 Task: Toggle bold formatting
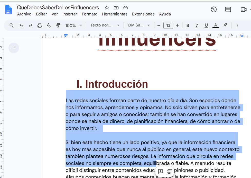188,25
